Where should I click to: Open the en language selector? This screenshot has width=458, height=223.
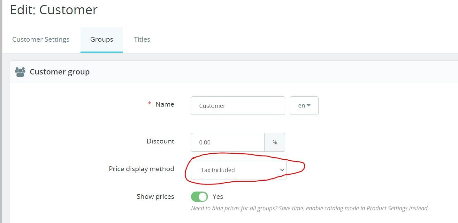click(x=304, y=106)
